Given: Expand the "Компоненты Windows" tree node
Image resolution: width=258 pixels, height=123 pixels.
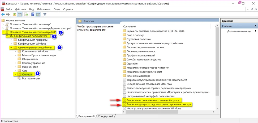Looking at the screenshot, I should coord(15,51).
